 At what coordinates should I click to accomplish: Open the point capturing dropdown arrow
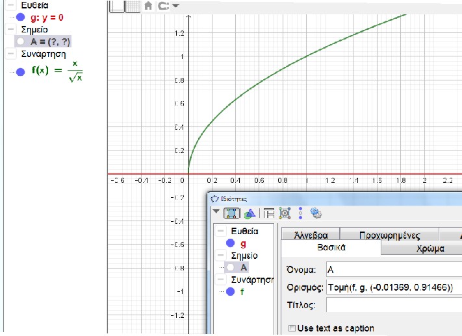point(175,5)
